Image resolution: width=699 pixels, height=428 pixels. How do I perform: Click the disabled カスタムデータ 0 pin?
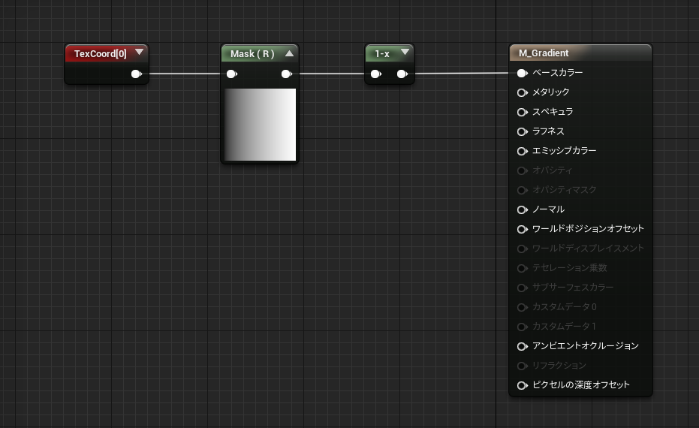[x=522, y=308]
